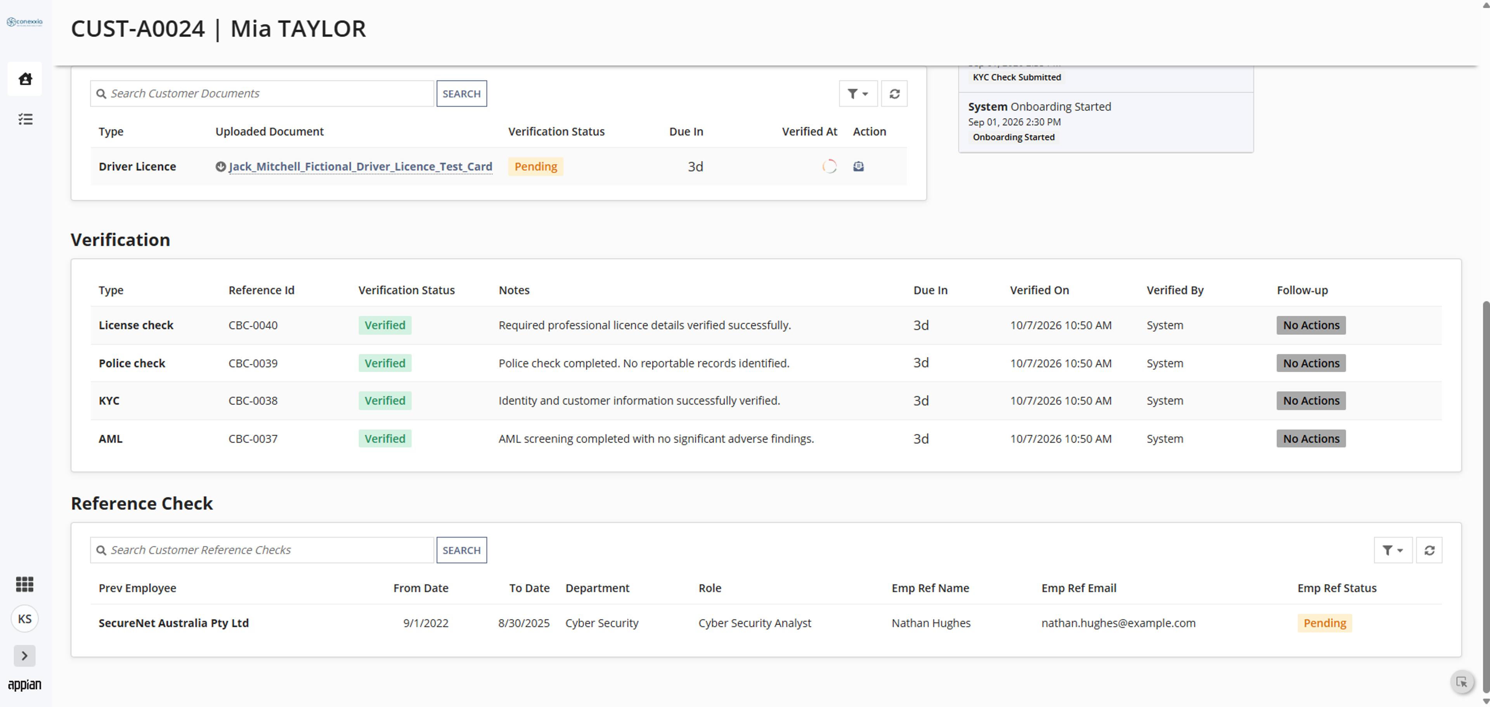Open the documents filter dropdown
Viewport: 1490px width, 707px height.
coord(858,93)
